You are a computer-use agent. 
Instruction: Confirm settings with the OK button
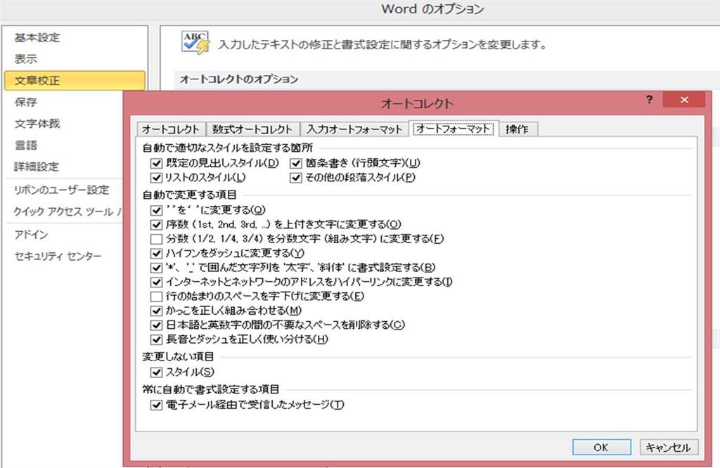(601, 447)
